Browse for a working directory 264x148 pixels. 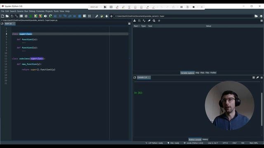[256, 16]
